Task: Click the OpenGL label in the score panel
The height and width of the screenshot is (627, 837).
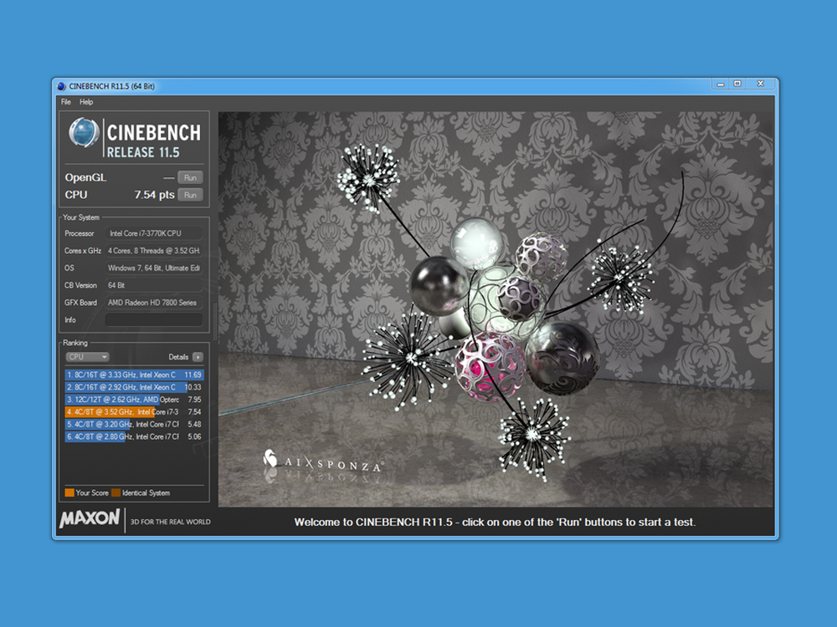Action: coord(85,177)
